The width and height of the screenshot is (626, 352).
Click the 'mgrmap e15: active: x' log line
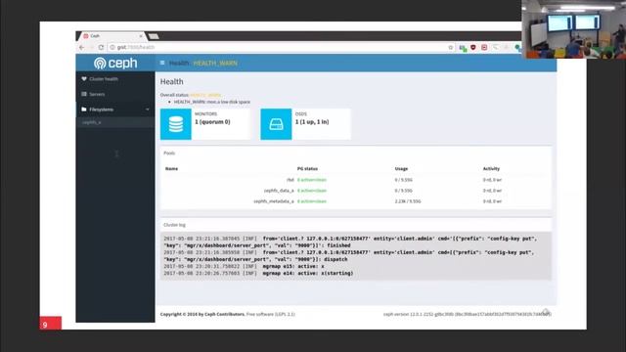click(x=244, y=266)
